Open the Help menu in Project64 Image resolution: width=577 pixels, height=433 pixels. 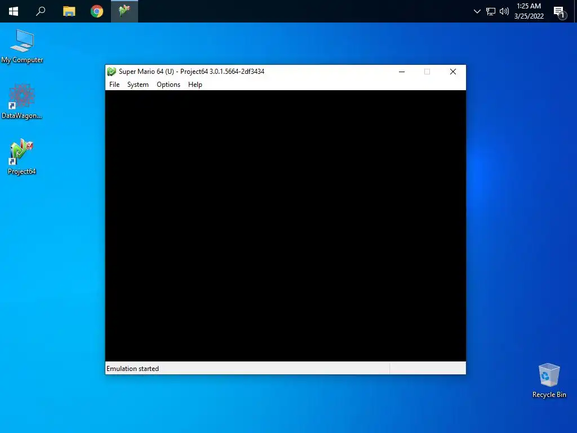tap(195, 85)
